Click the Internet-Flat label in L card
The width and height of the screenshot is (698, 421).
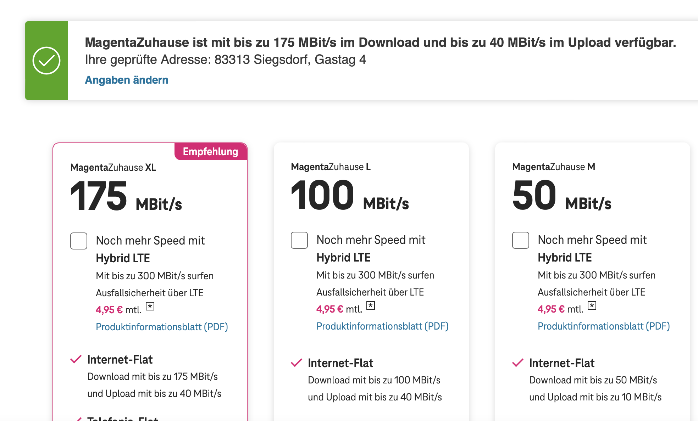pos(340,363)
